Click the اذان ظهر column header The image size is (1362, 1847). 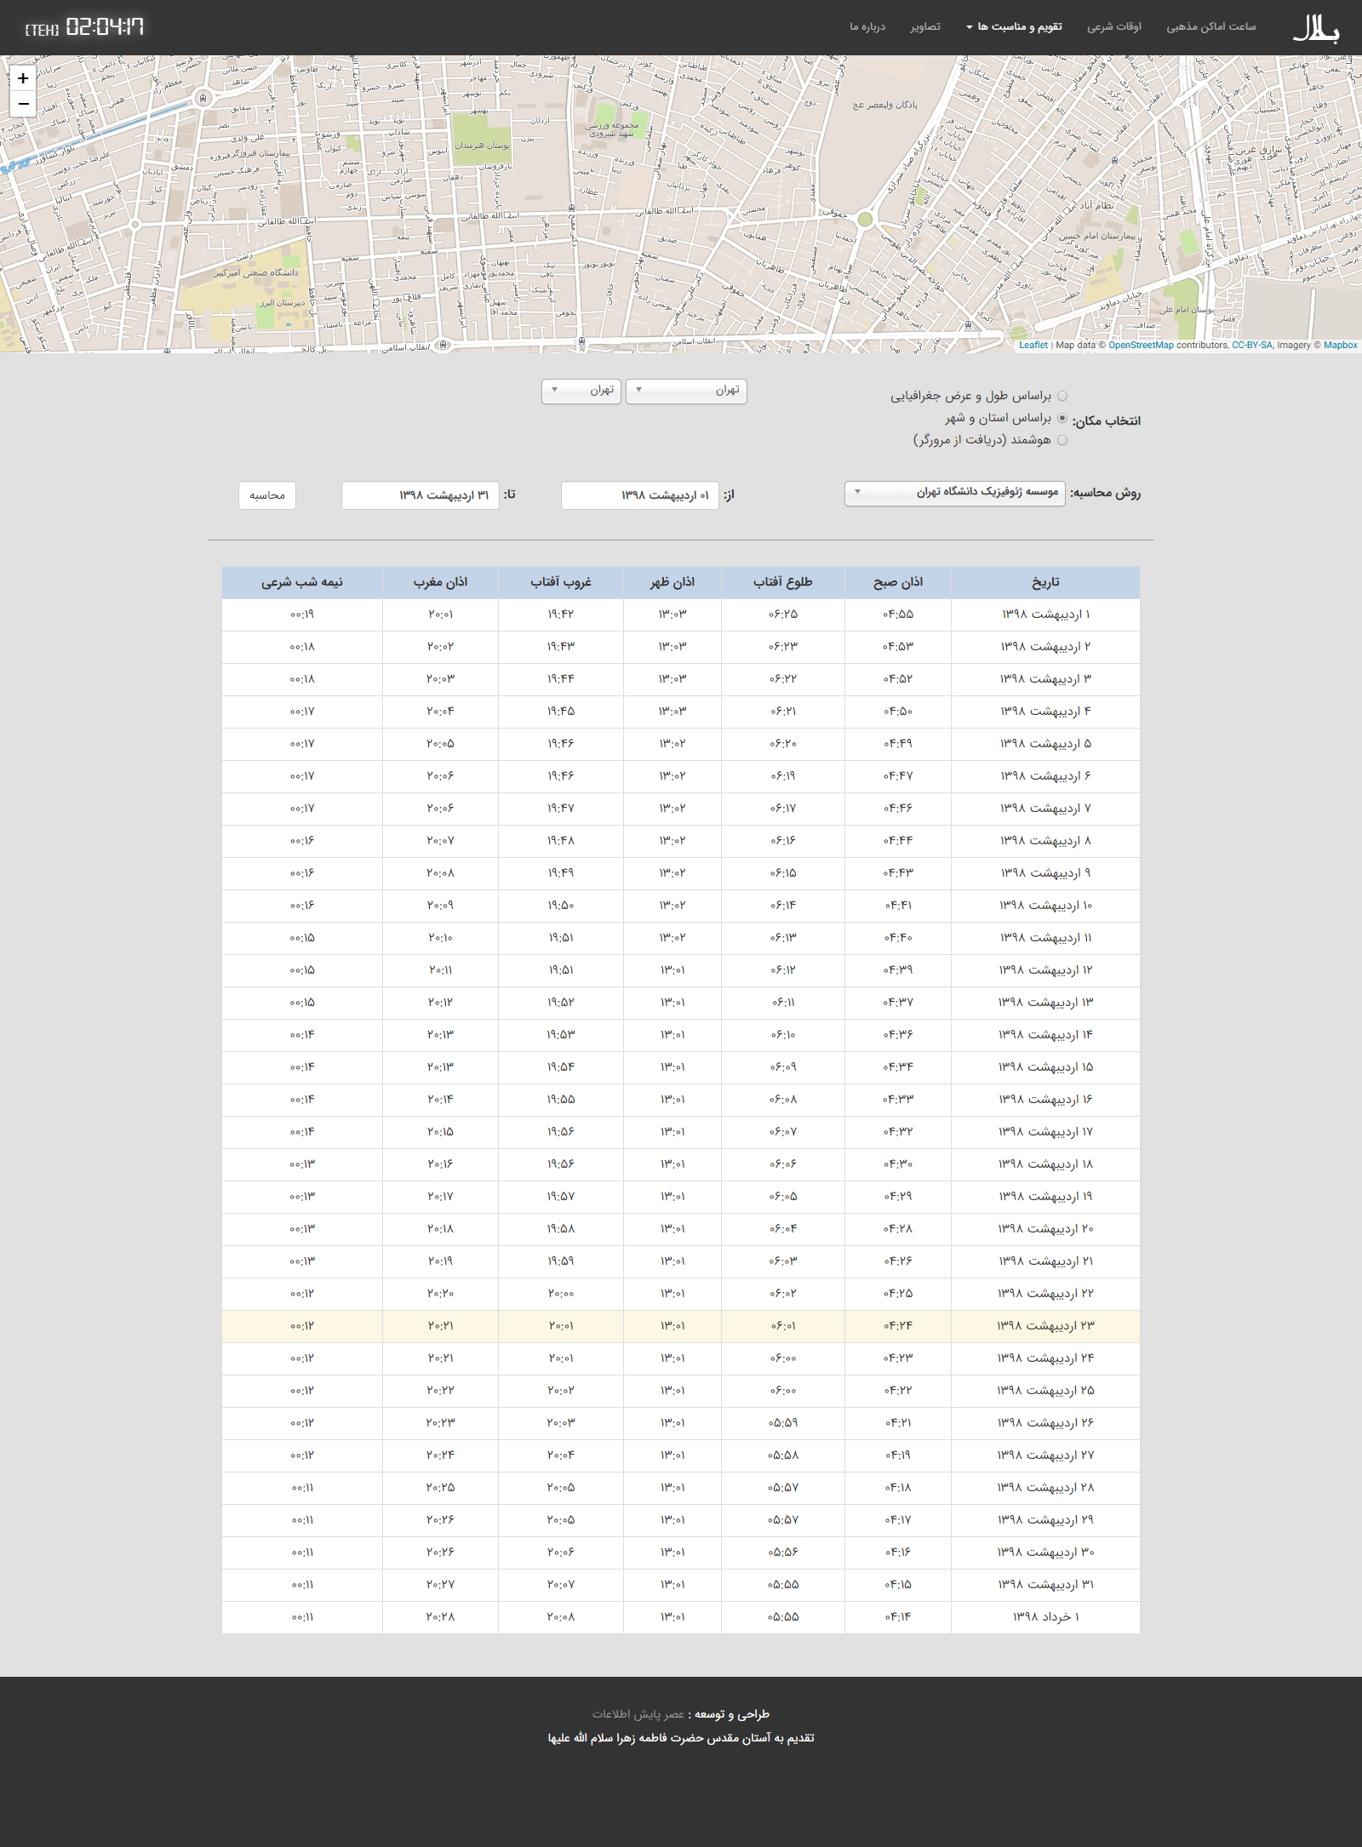point(672,582)
